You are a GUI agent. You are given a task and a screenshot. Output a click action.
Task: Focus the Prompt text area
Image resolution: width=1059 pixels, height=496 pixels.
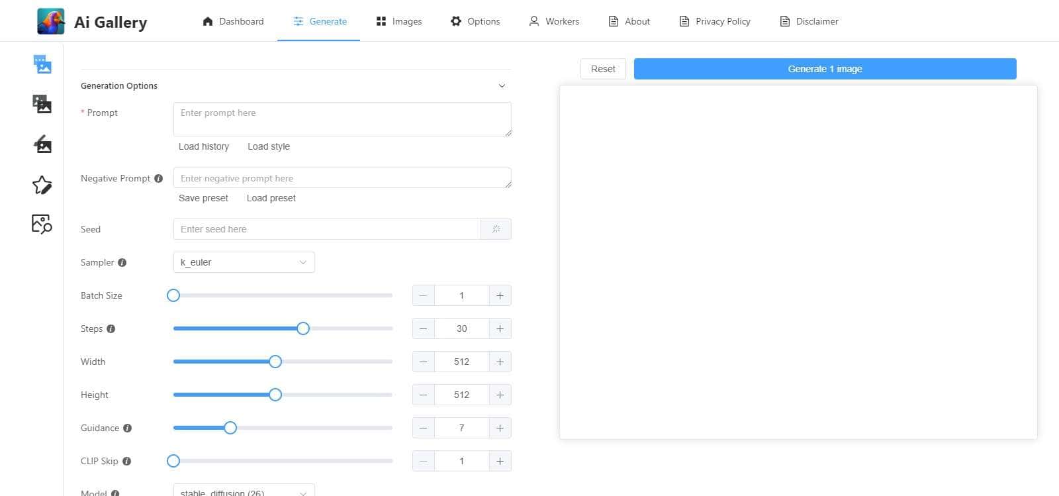[x=342, y=119]
